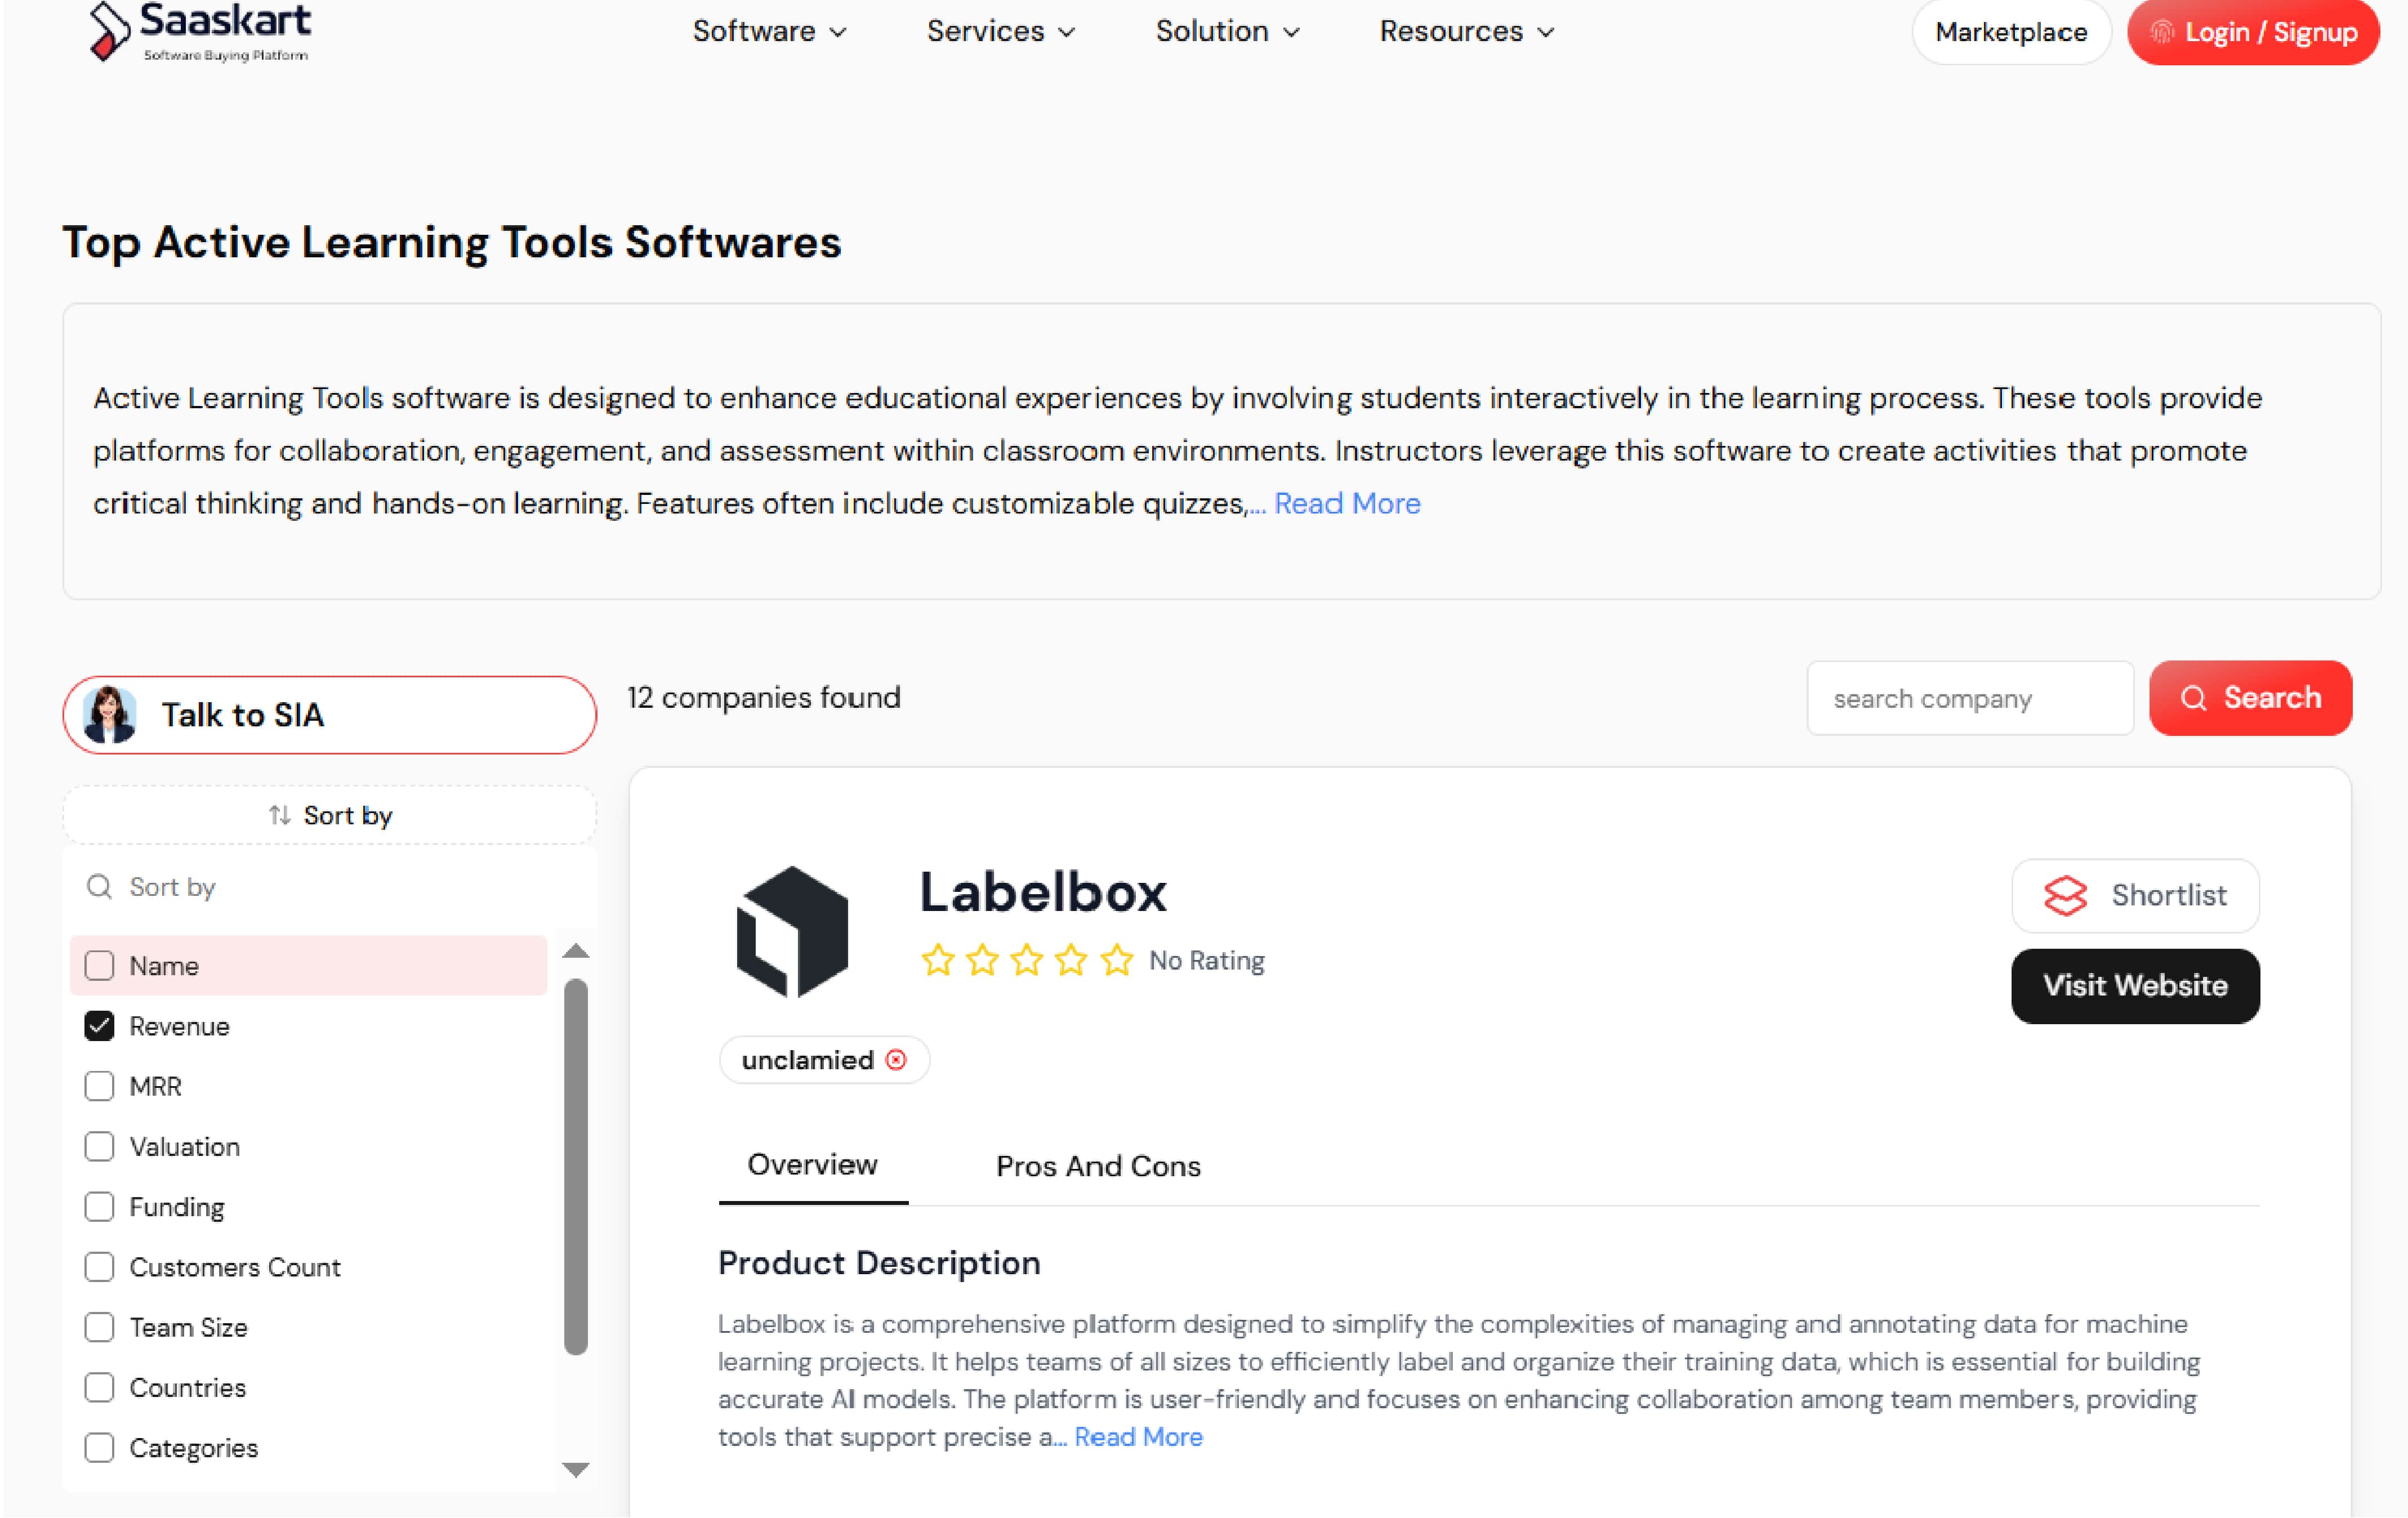The height and width of the screenshot is (1518, 2408).
Task: Click the Saaskart logo
Action: pyautogui.click(x=200, y=31)
